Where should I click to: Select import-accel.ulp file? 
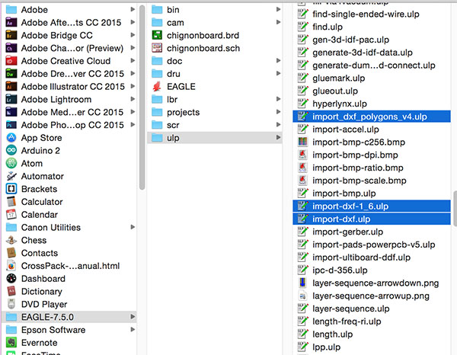(372, 129)
